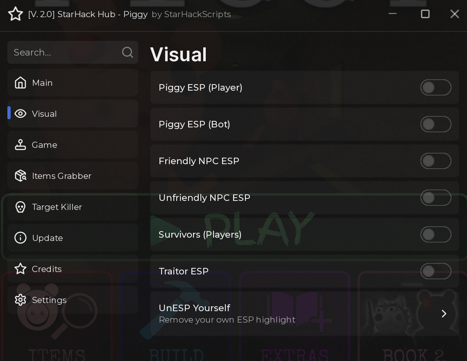Open Items Grabber section
The image size is (467, 361).
[73, 176]
